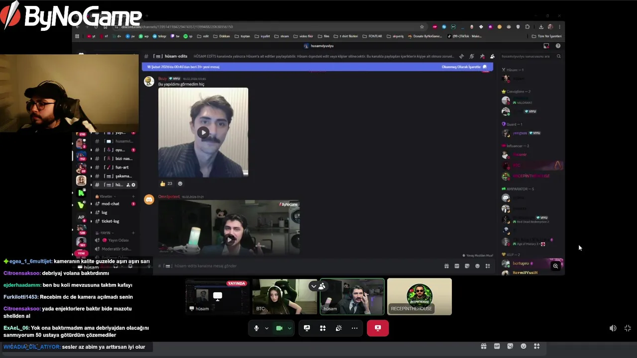Open the microphone device dropdown arrow

(x=266, y=328)
